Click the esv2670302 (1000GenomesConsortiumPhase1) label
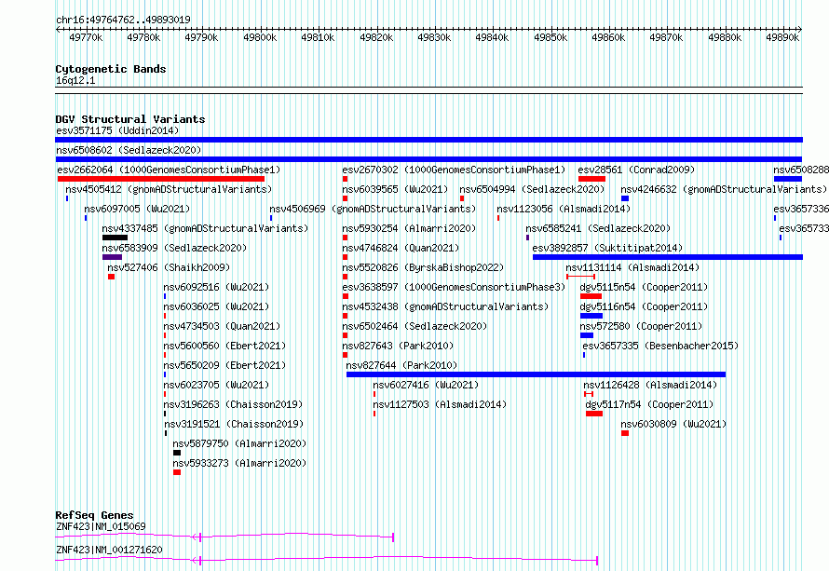 point(454,170)
